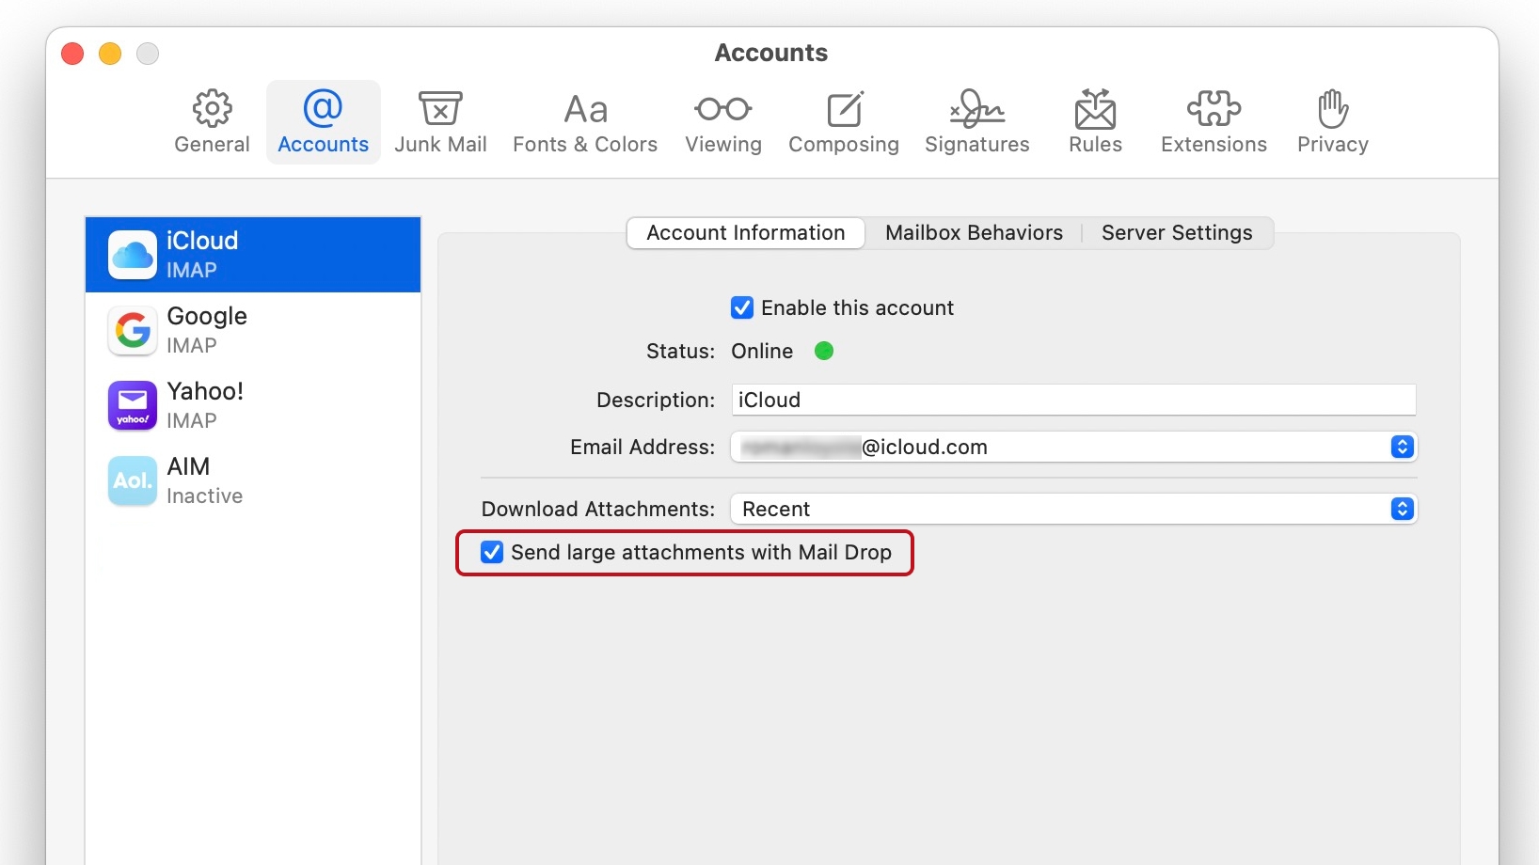Open the Composing settings pane
This screenshot has height=865, width=1539.
(x=843, y=121)
